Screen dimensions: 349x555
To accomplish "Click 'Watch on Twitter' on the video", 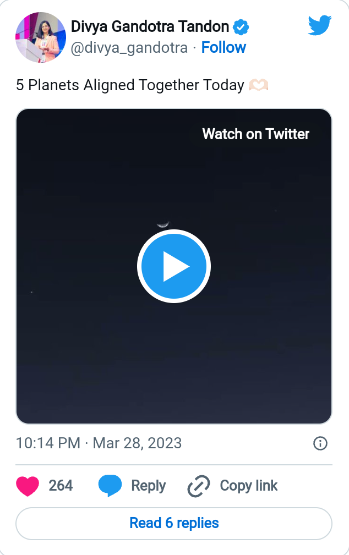I will click(256, 134).
